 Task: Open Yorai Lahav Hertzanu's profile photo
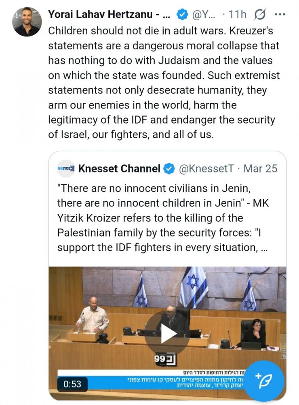click(27, 21)
